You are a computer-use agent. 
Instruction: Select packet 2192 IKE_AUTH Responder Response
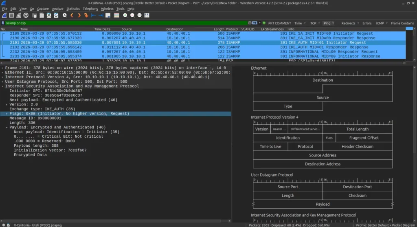coord(203,47)
